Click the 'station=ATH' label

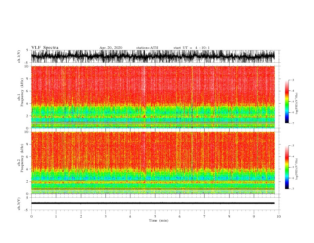[147, 48]
